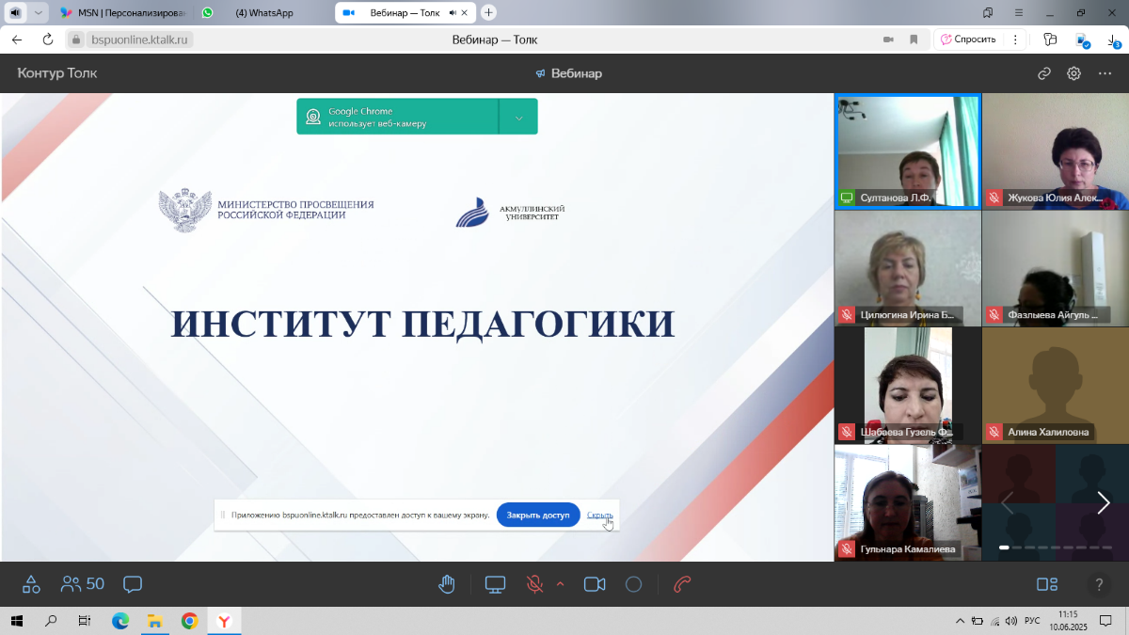Viewport: 1129px width, 635px height.
Task: Unmute the microphone
Action: 534,584
